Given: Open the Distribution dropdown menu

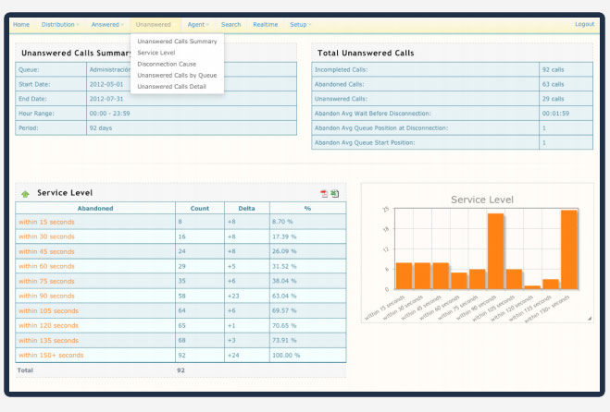Looking at the screenshot, I should click(x=61, y=24).
